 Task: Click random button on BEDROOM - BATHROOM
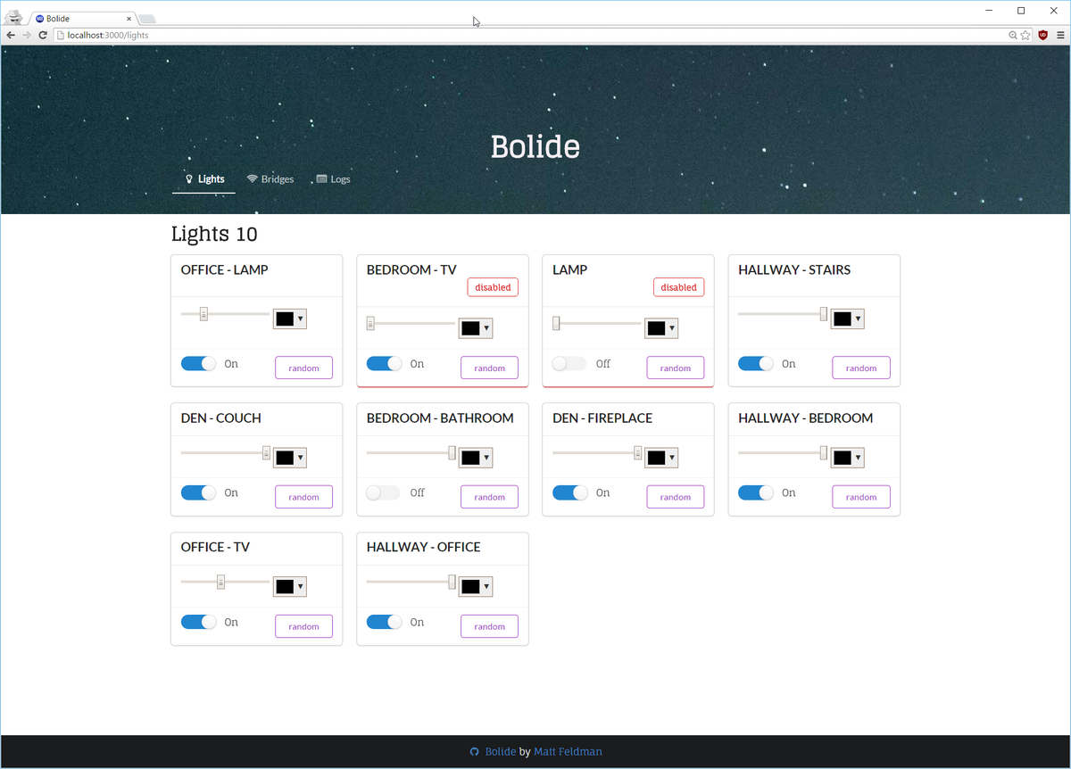click(x=489, y=497)
